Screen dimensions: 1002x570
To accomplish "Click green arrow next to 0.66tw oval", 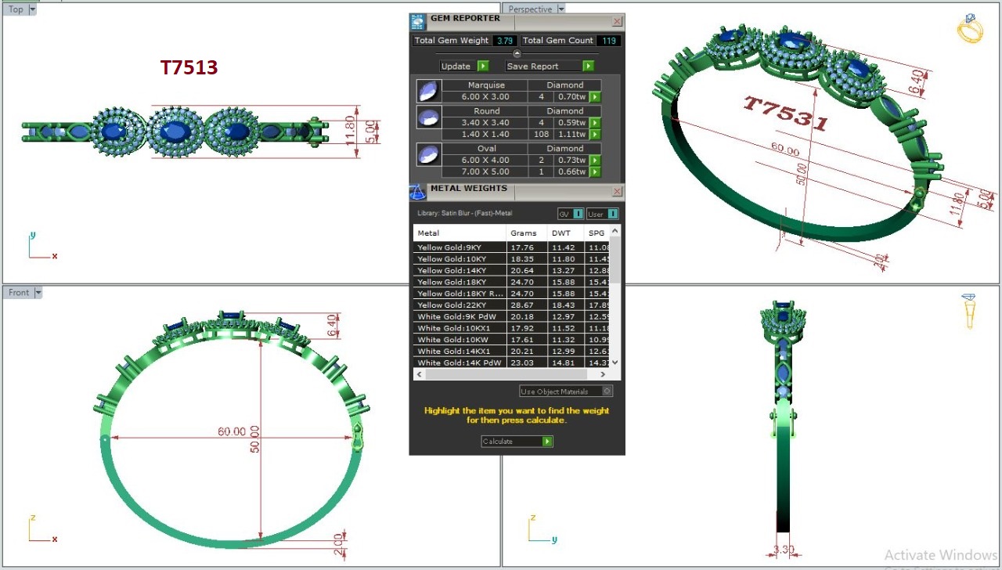I will [595, 171].
